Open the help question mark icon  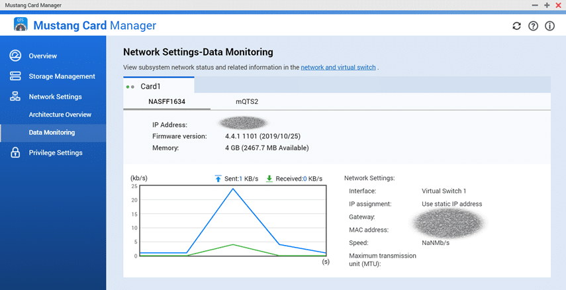[533, 26]
